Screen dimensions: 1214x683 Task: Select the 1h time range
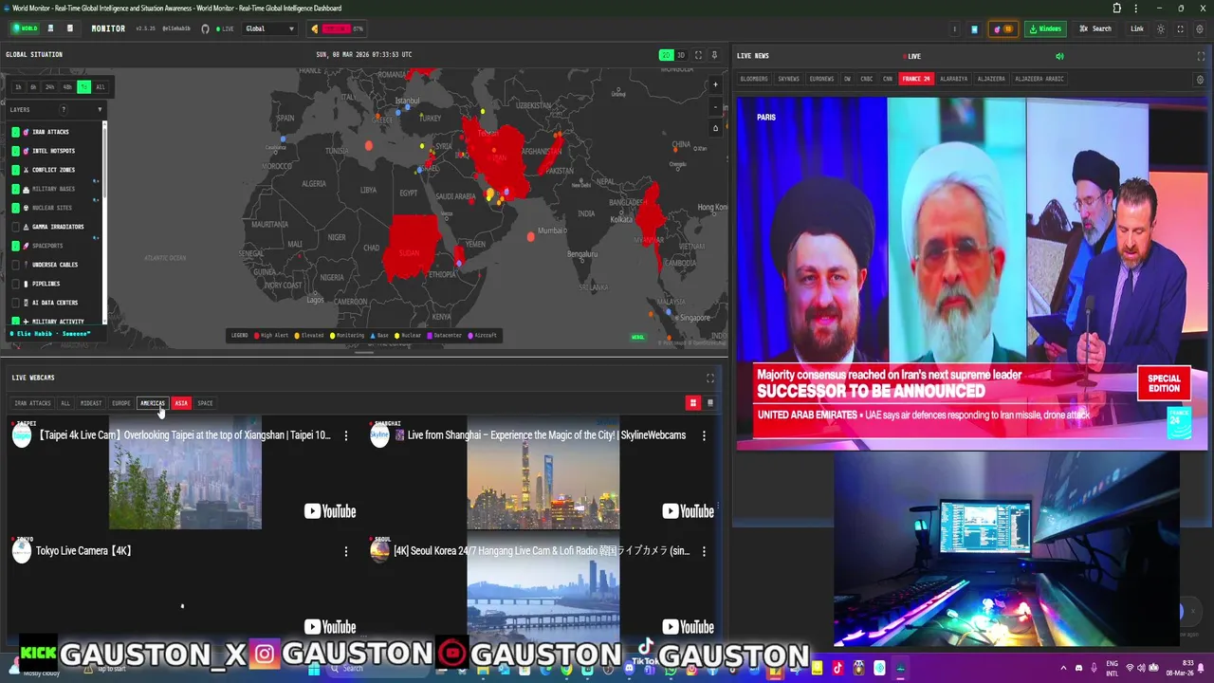[18, 87]
